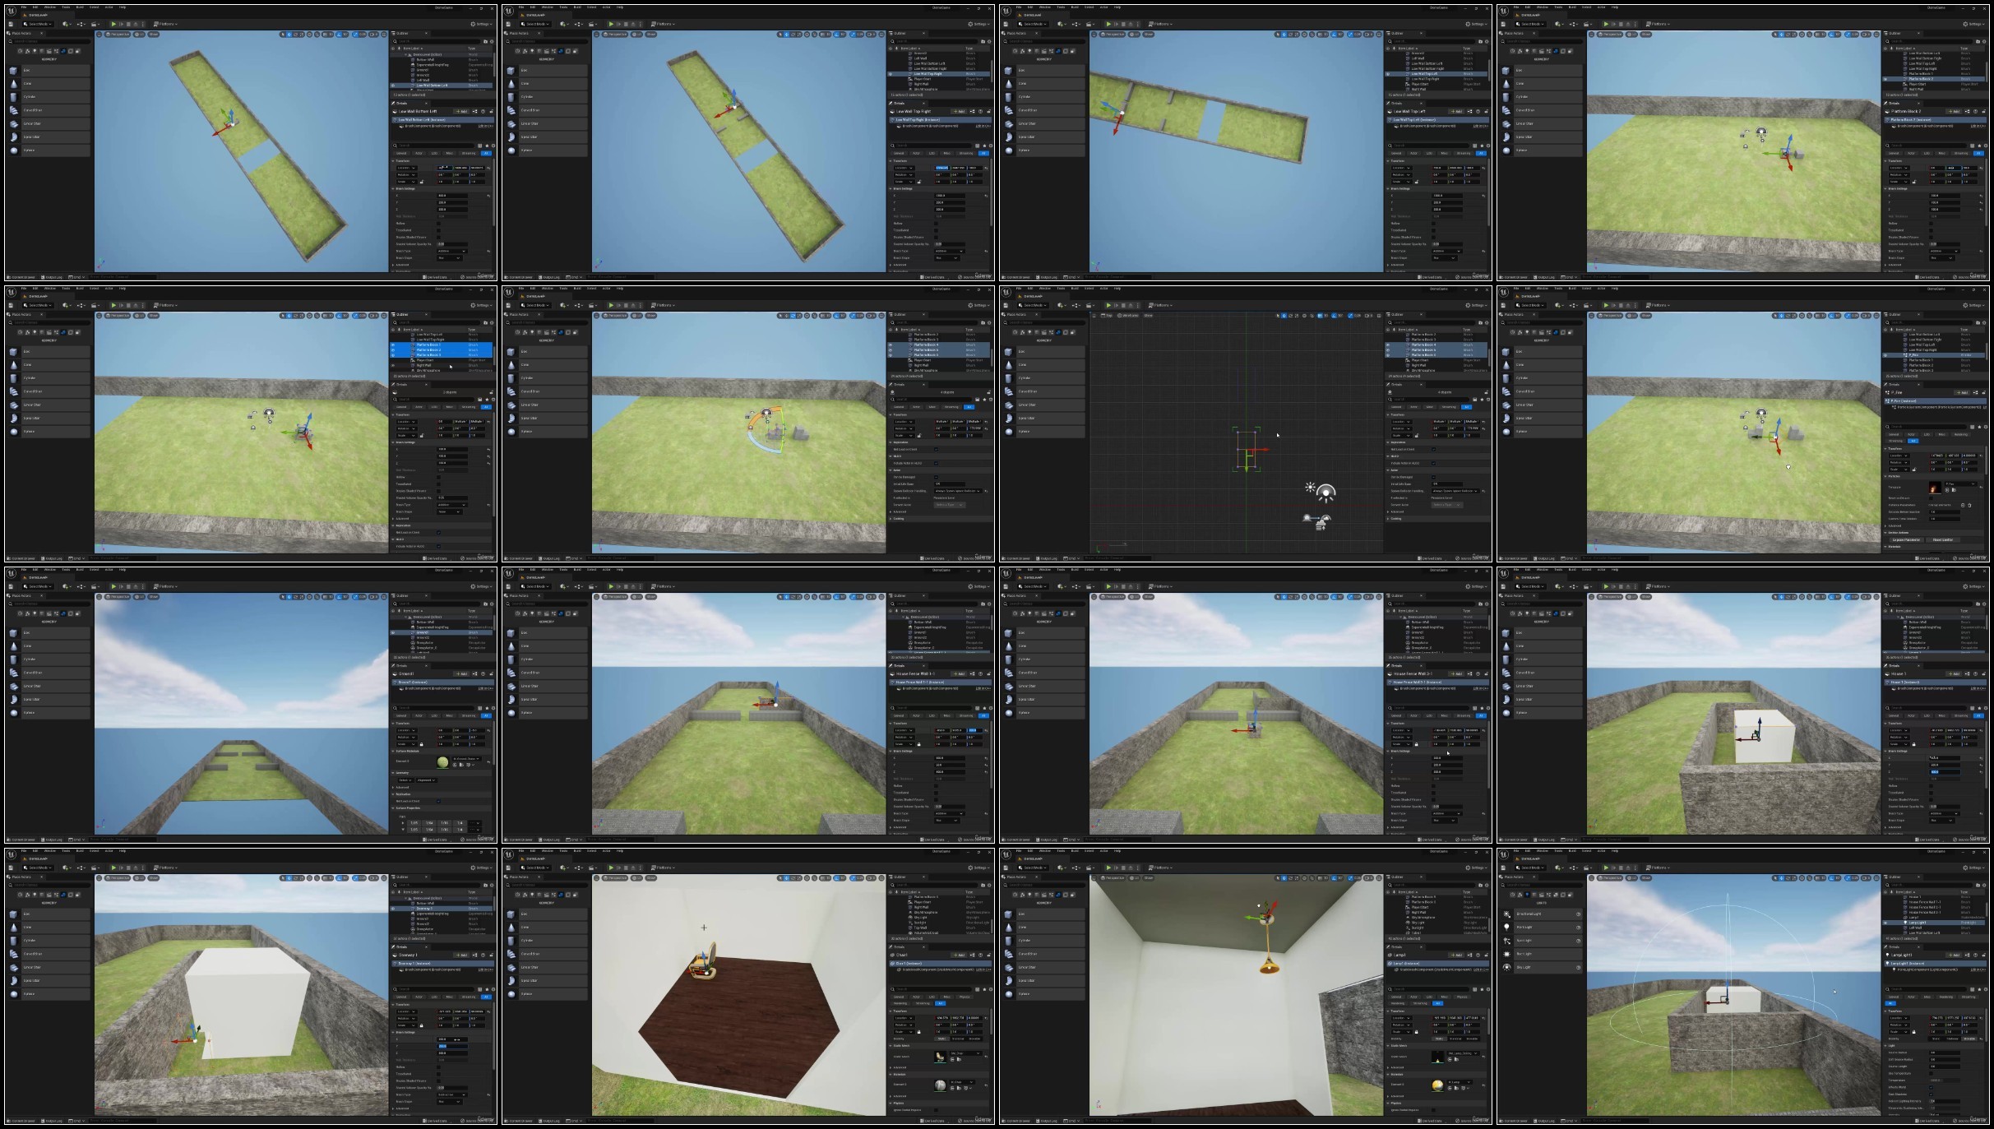
Task: Select the highlighted LampLight1 row in Outliner
Action: [x=1934, y=923]
